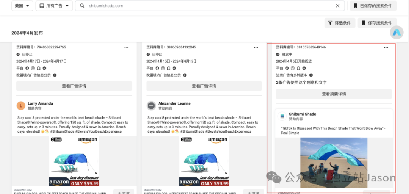Click Facebook platform icon on ad 794063822294765
The width and height of the screenshot is (409, 194).
pos(27,68)
